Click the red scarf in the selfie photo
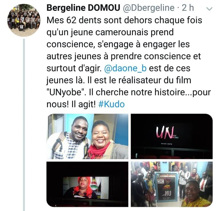 point(99,150)
